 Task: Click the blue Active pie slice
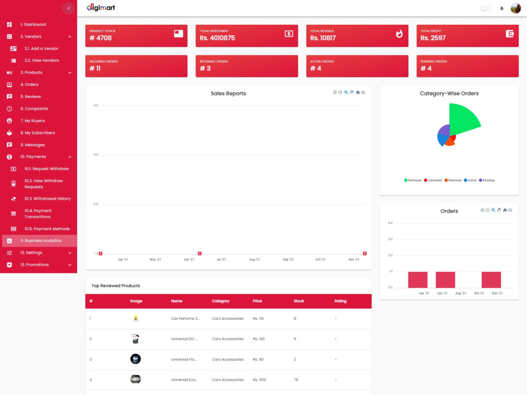click(442, 140)
